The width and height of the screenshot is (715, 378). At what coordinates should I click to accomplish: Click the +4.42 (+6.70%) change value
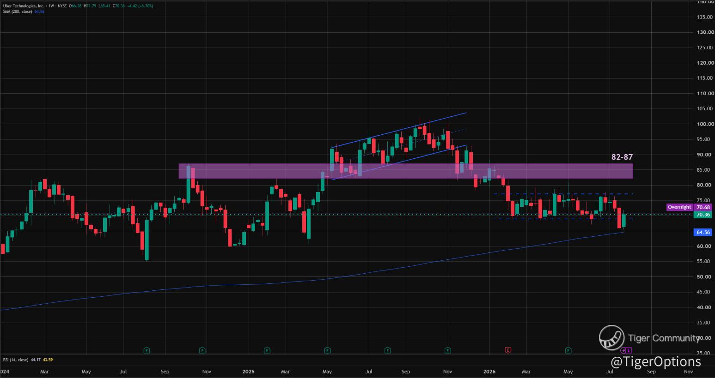pyautogui.click(x=140, y=6)
